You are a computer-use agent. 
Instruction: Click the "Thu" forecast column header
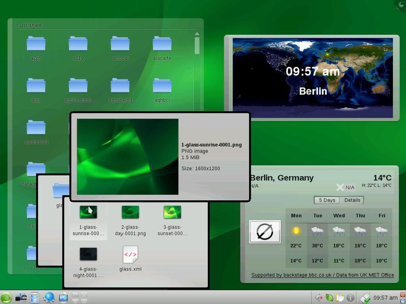click(360, 216)
